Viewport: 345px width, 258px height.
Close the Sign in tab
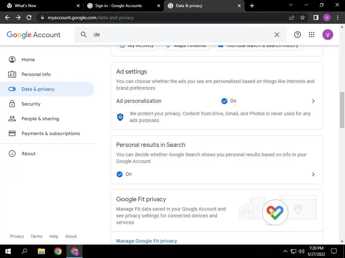pos(159,6)
